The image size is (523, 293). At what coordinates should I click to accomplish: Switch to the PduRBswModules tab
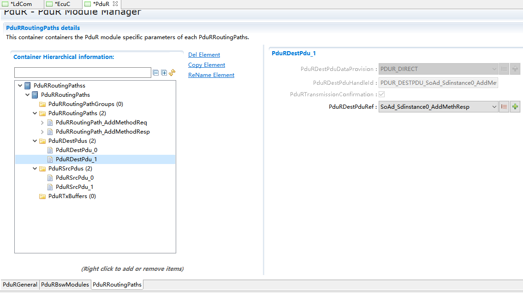[x=65, y=285]
